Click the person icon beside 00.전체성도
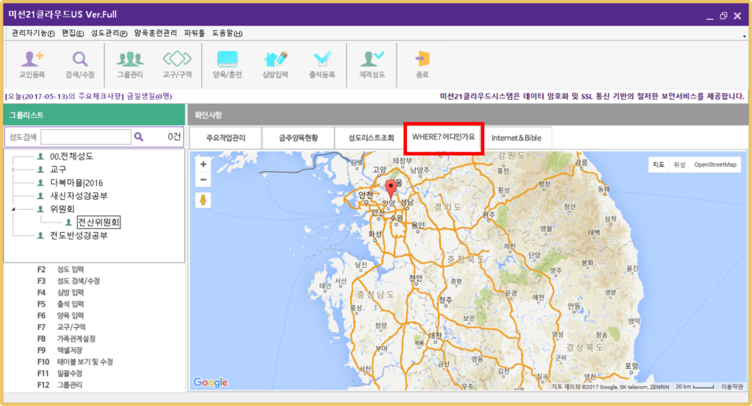The image size is (752, 406). (x=41, y=156)
